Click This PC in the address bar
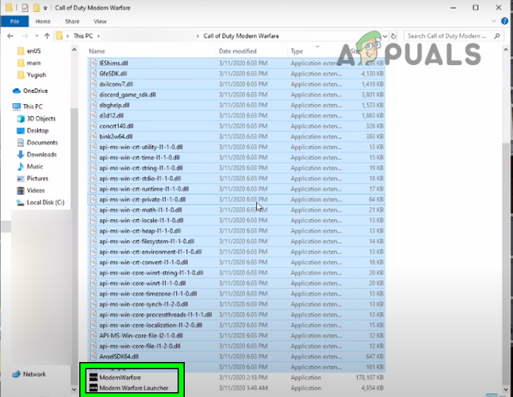This screenshot has width=513, height=397. click(83, 36)
